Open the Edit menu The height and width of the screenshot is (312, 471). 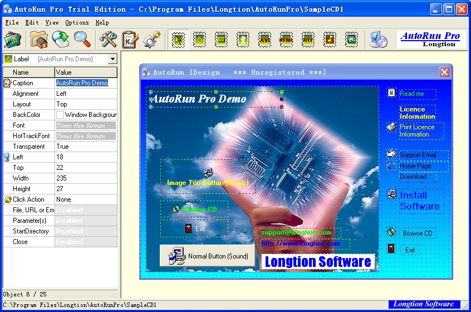click(x=32, y=23)
